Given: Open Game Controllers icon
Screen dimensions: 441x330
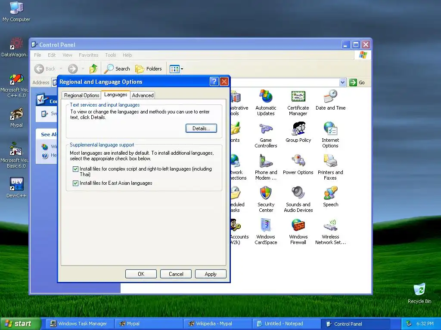Looking at the screenshot, I should point(266,135).
